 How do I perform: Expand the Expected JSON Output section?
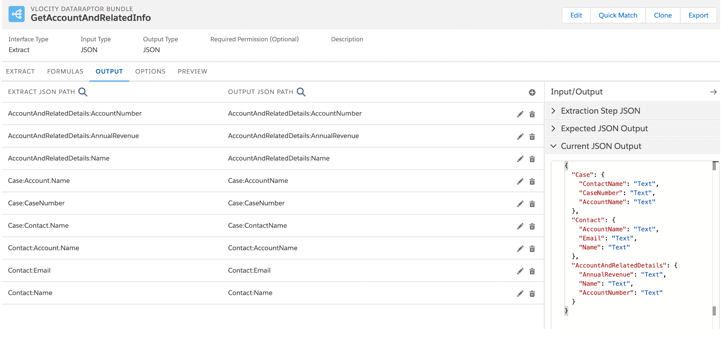coord(632,128)
